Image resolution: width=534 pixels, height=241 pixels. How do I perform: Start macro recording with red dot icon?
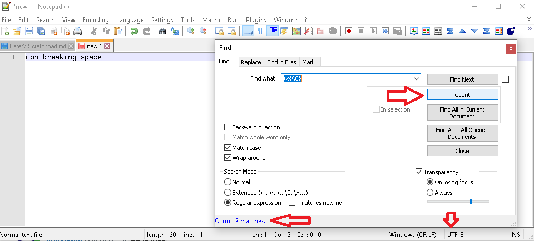tap(349, 32)
